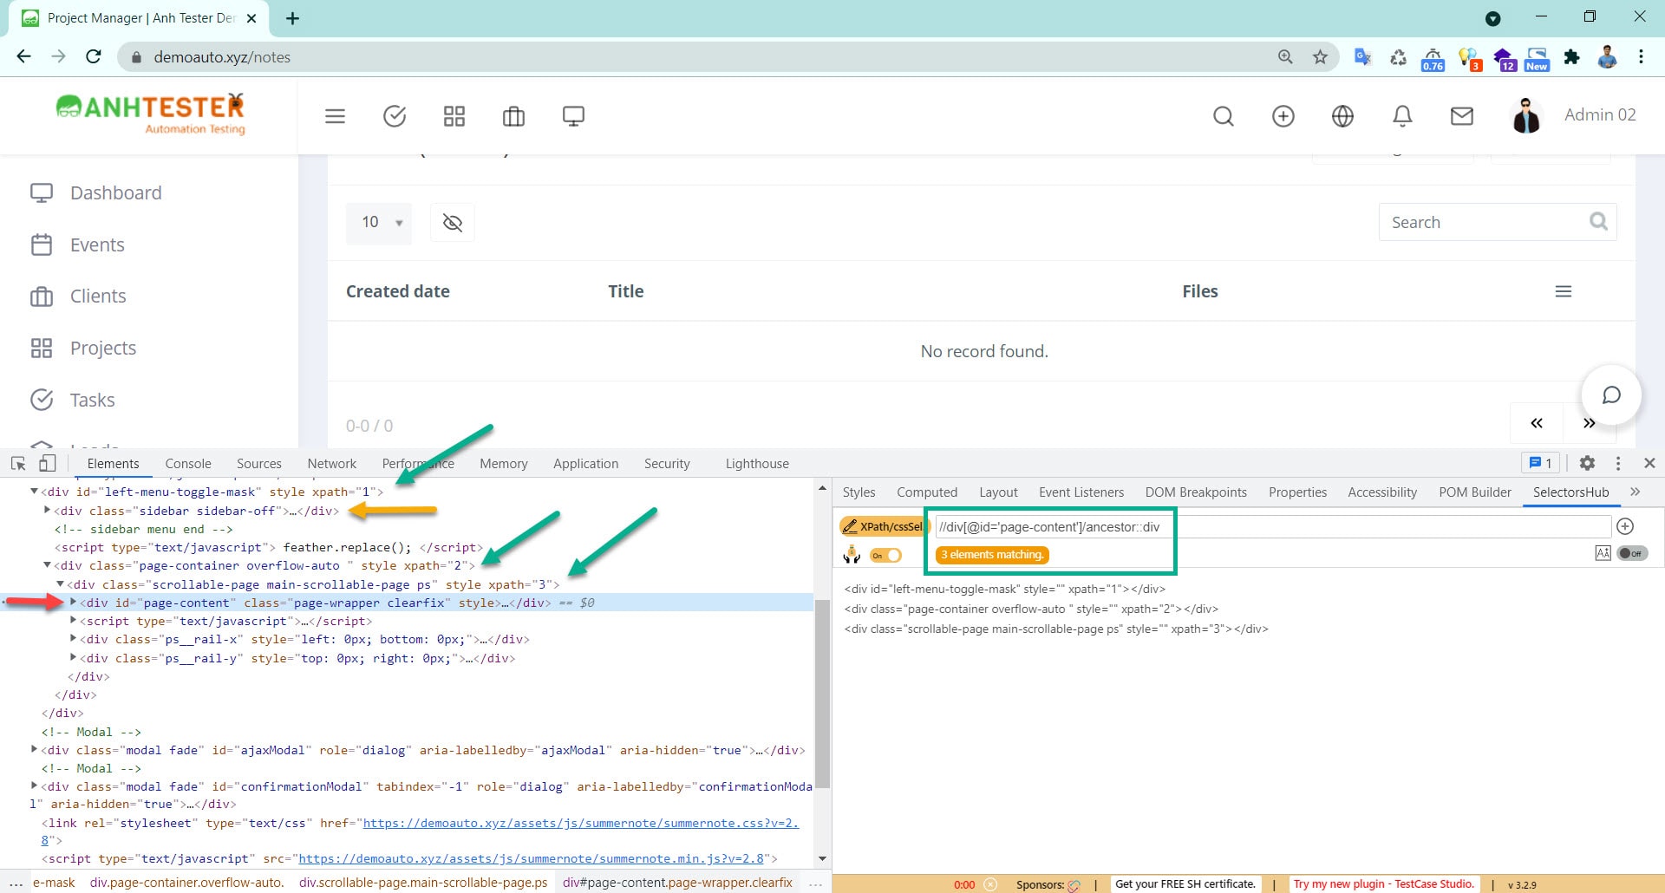Collapse the scrollable-page div node
The height and width of the screenshot is (893, 1665).
pos(60,584)
